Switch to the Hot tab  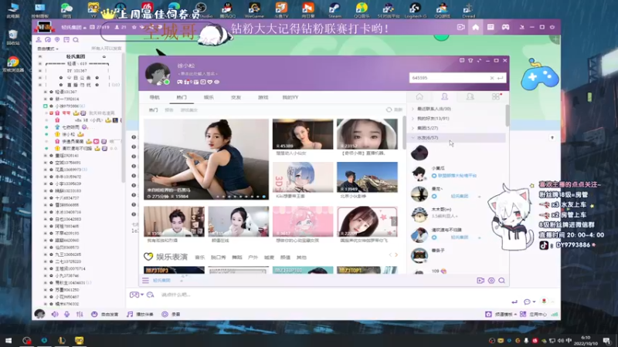click(x=182, y=97)
